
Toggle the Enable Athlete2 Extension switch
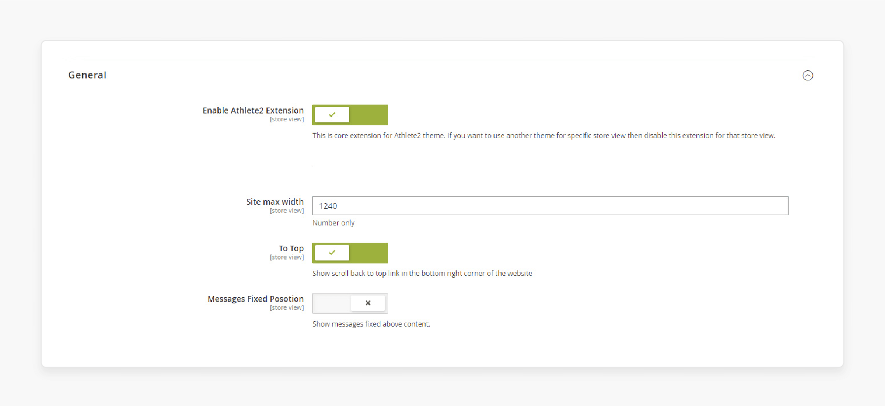(x=350, y=115)
